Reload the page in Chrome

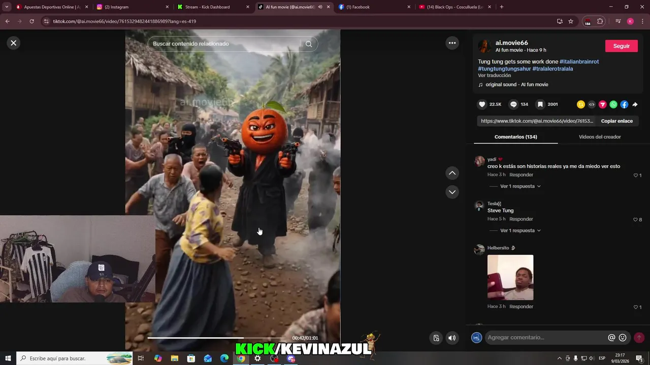click(31, 21)
